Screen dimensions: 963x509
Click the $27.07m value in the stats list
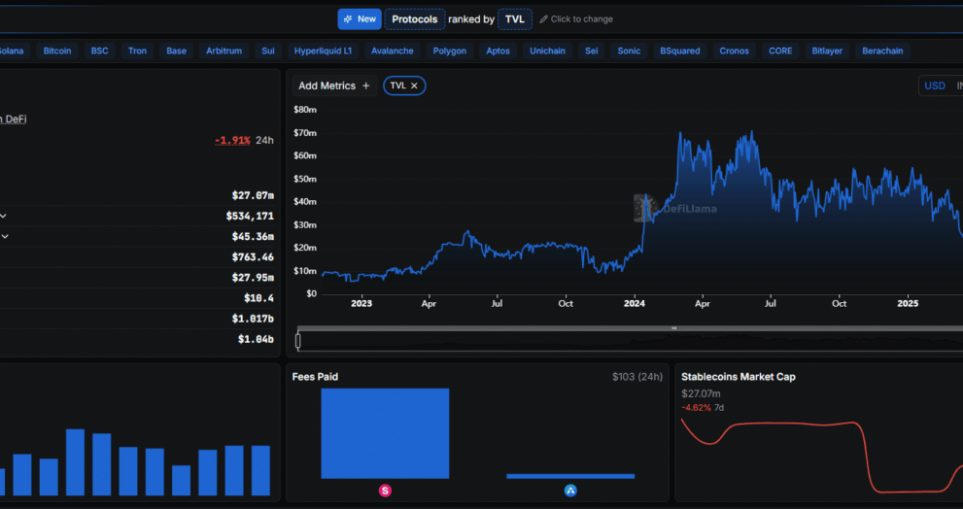[x=253, y=195]
